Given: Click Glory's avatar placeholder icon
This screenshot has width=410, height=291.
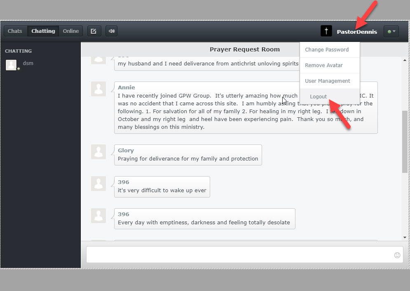Looking at the screenshot, I should coord(98,151).
